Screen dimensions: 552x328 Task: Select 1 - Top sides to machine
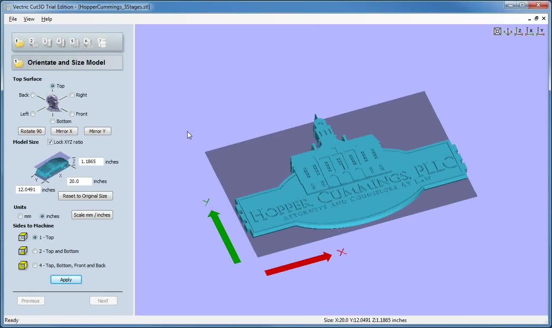point(35,237)
